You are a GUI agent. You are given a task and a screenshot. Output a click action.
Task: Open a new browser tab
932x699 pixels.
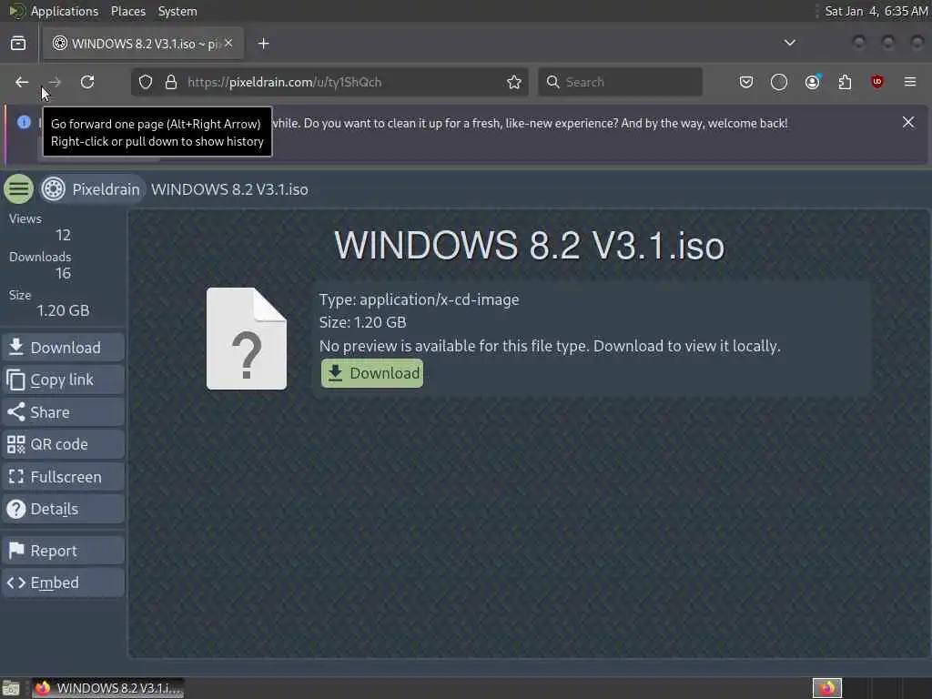(264, 44)
